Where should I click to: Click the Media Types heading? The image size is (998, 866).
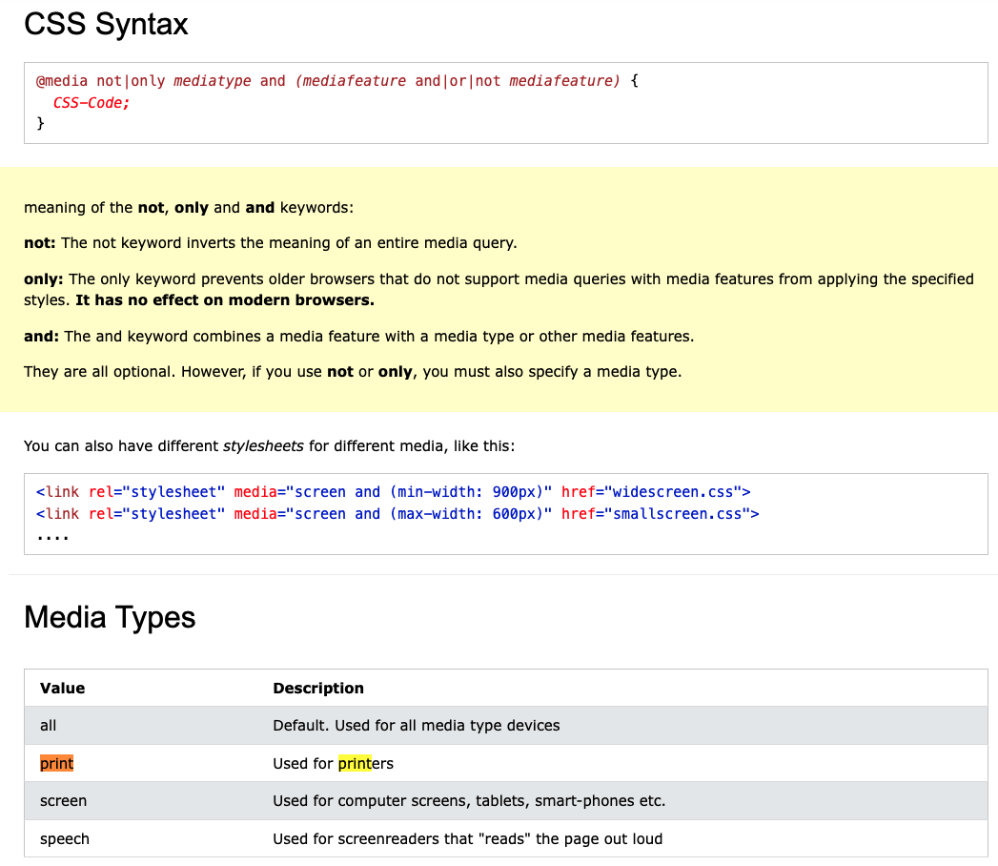[x=110, y=617]
